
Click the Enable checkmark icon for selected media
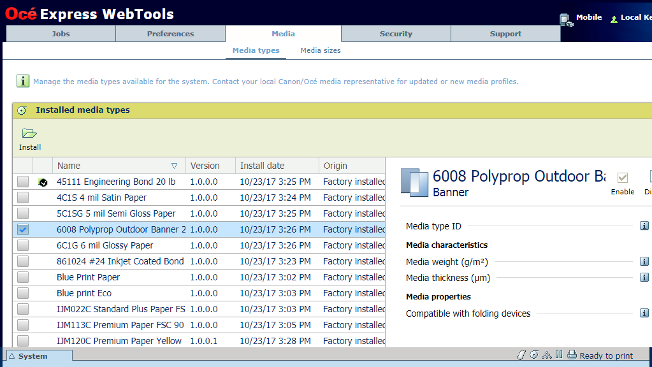coord(623,178)
